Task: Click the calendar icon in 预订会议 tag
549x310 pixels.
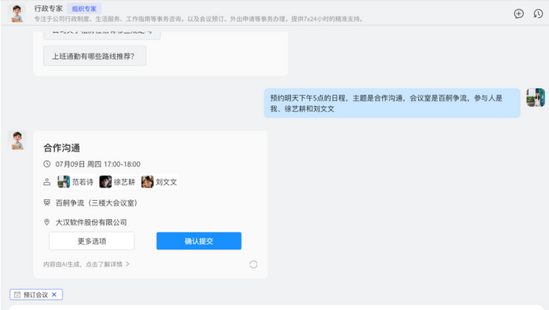Action: click(17, 294)
